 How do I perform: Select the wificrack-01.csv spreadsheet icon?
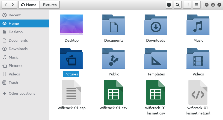point(113,92)
